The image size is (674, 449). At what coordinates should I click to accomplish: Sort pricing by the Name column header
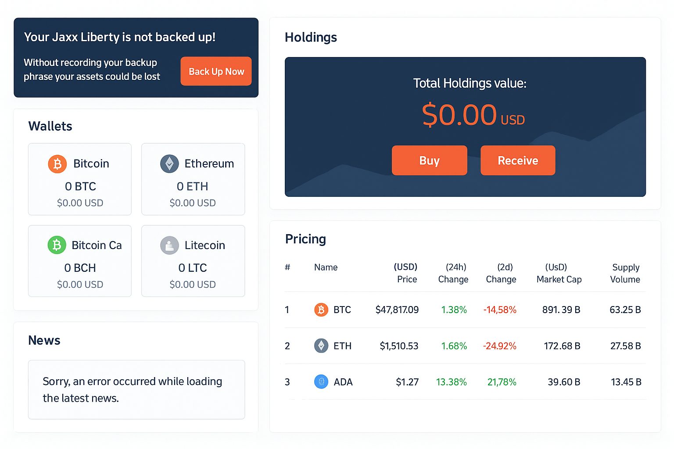(326, 267)
